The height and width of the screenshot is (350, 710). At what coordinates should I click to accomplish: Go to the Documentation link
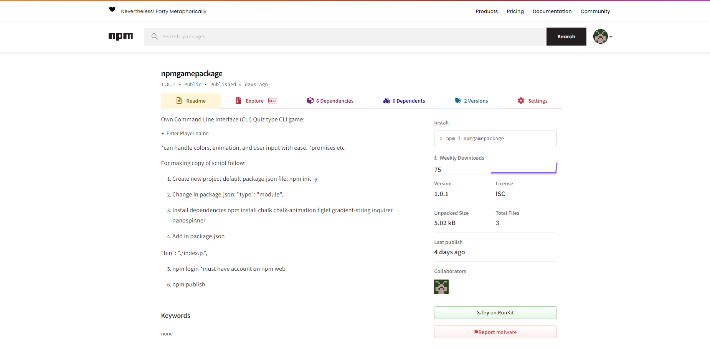coord(552,11)
